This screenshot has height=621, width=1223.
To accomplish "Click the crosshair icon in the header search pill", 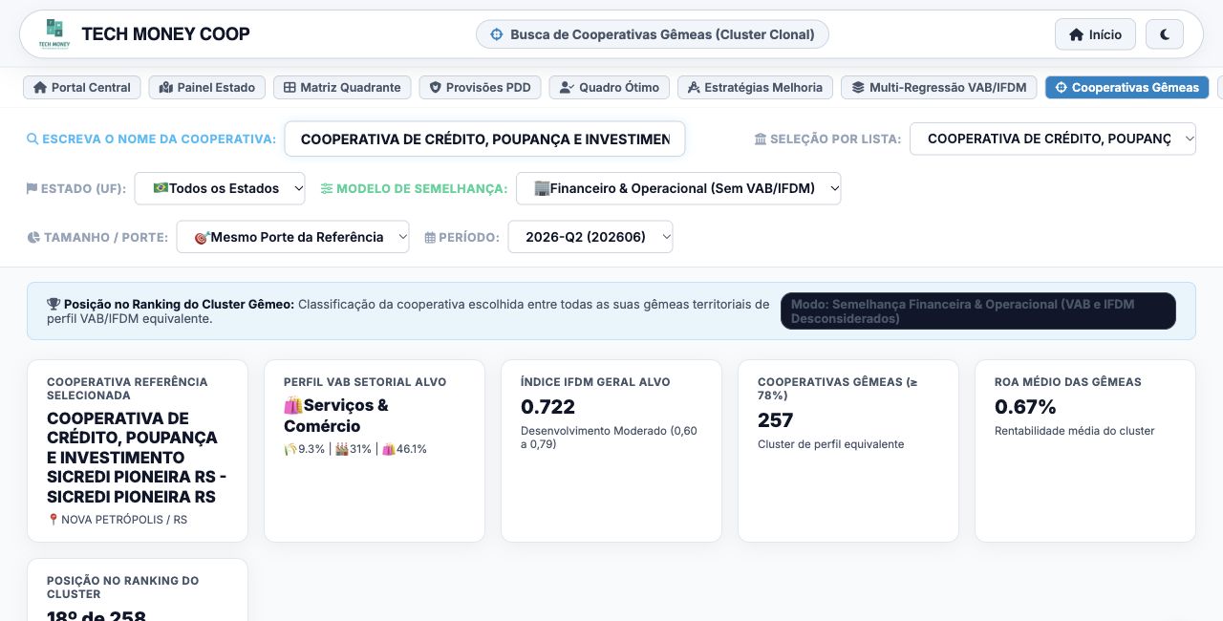I will (497, 34).
